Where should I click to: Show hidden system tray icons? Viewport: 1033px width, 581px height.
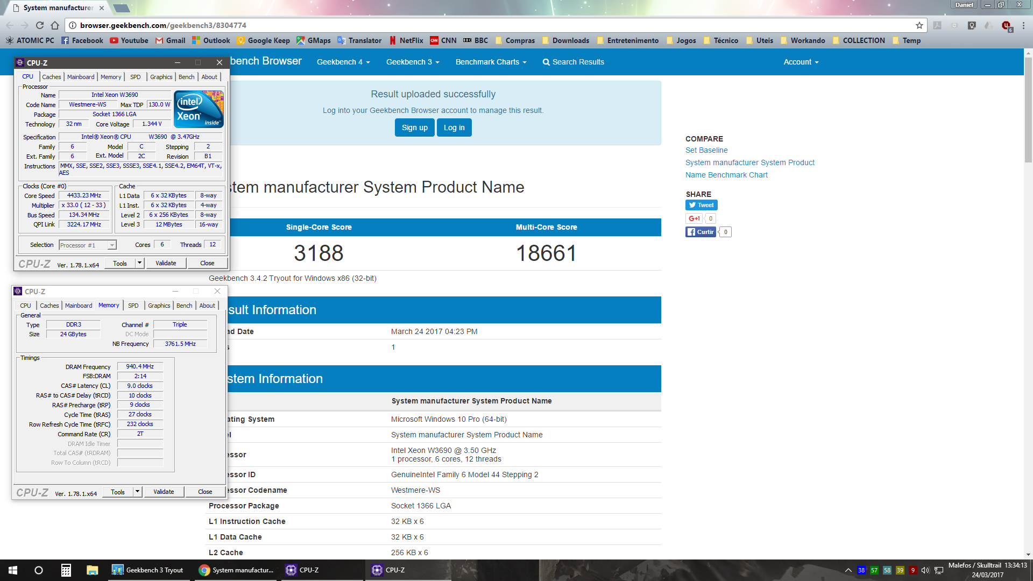(x=848, y=570)
